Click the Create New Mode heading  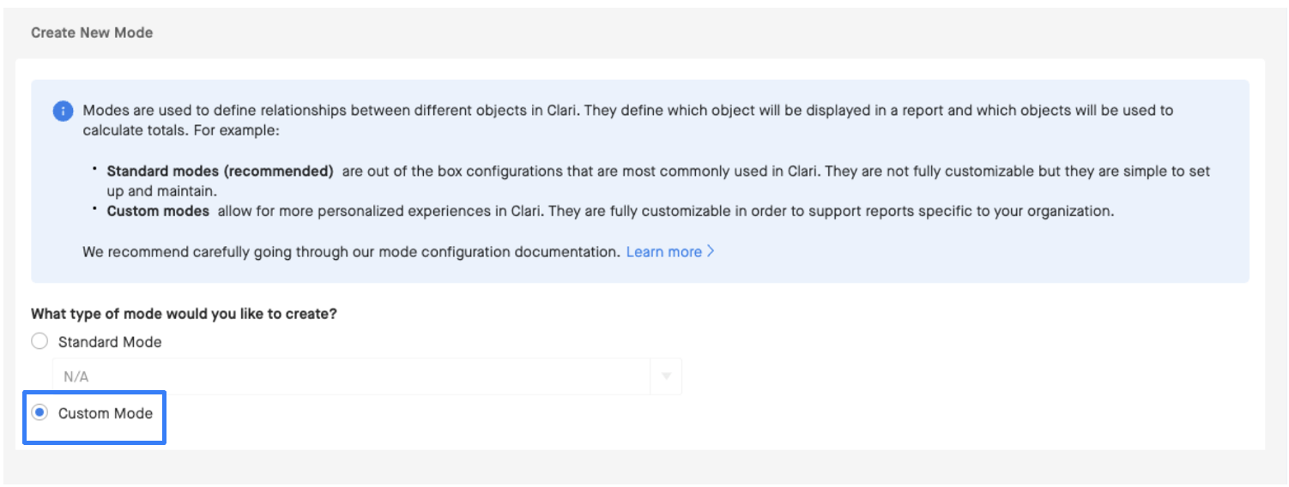tap(92, 33)
